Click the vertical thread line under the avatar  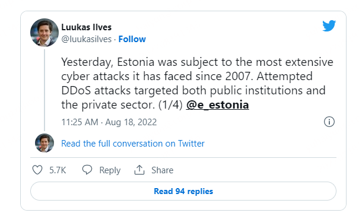[45, 90]
